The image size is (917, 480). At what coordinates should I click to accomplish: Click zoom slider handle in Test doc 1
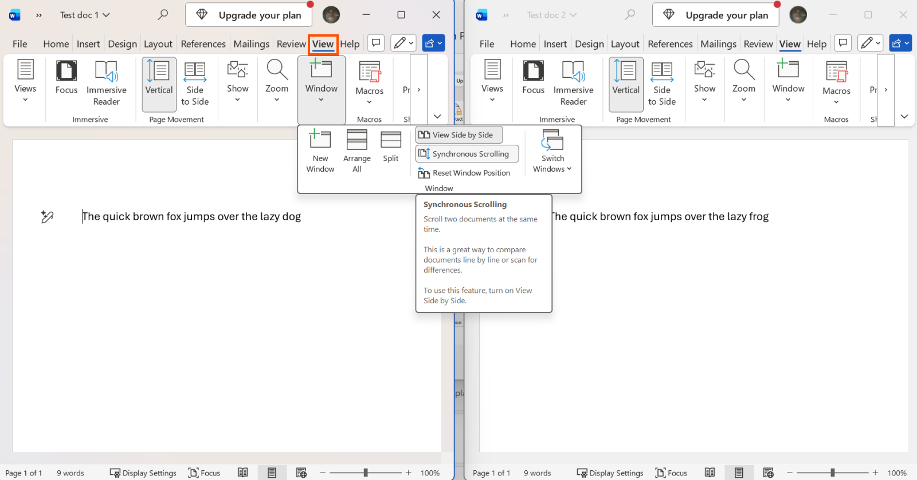pos(366,473)
